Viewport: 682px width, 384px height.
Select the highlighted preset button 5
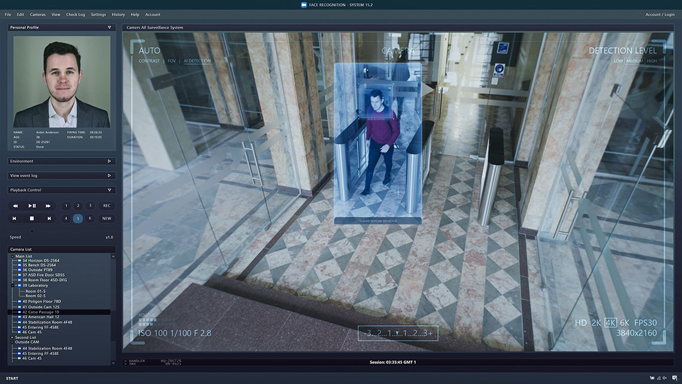(x=78, y=218)
